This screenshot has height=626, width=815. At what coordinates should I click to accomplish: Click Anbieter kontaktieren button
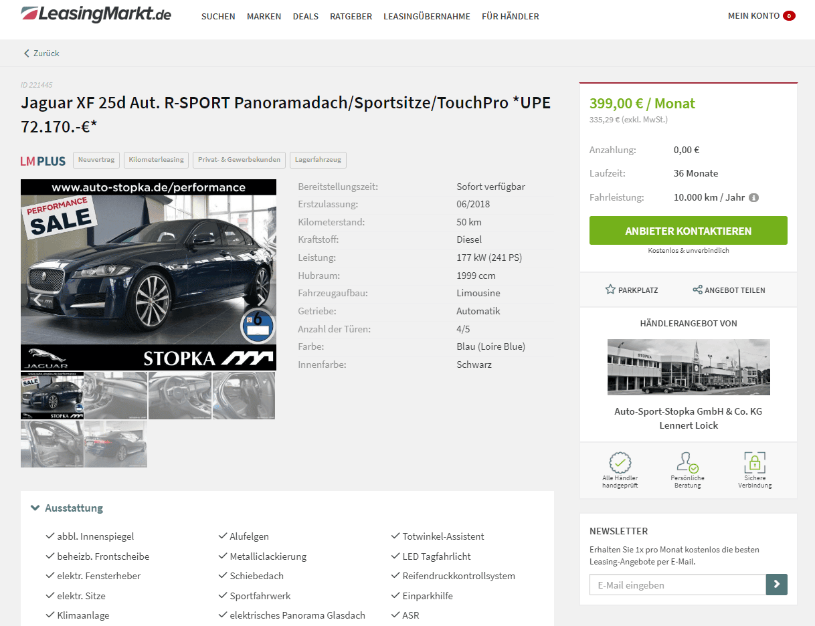tap(689, 231)
